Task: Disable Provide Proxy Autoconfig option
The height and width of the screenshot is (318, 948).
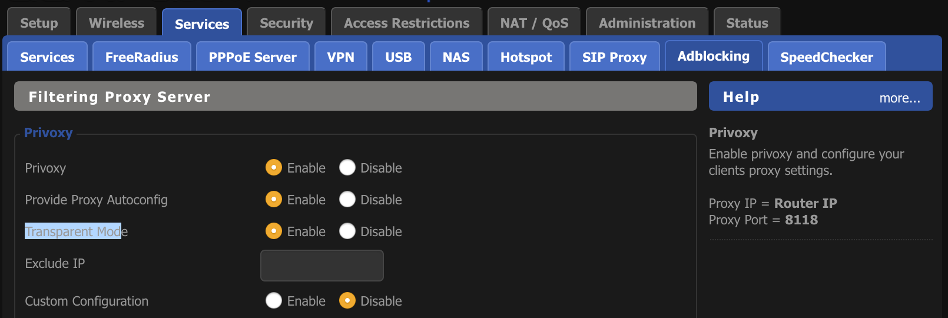Action: 347,200
